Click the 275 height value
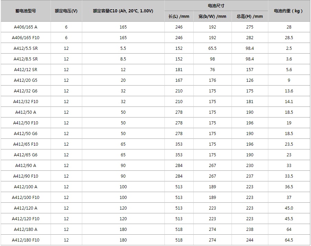 point(249,27)
